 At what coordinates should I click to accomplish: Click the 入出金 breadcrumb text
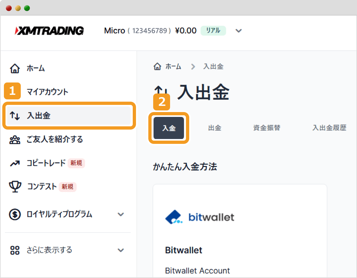213,66
